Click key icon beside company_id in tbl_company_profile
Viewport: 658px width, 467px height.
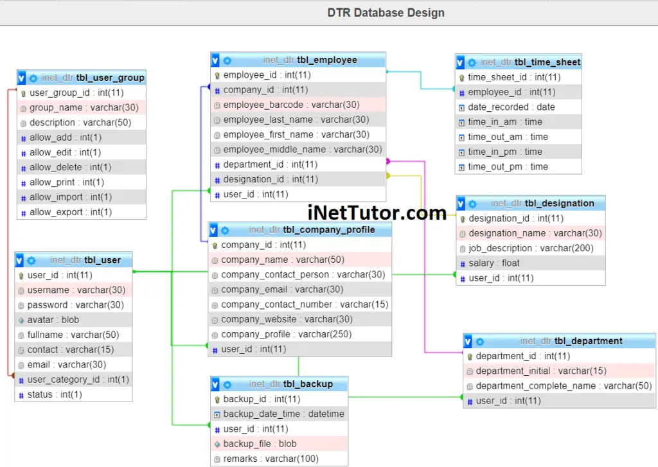215,245
